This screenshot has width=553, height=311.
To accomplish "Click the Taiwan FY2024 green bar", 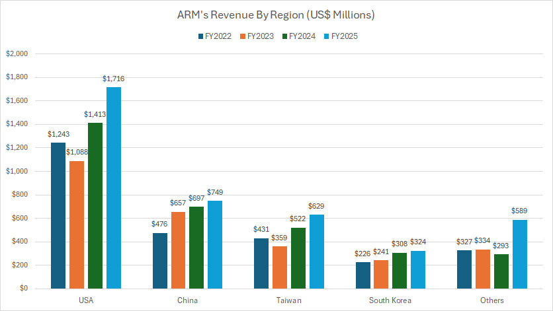I will 298,258.
